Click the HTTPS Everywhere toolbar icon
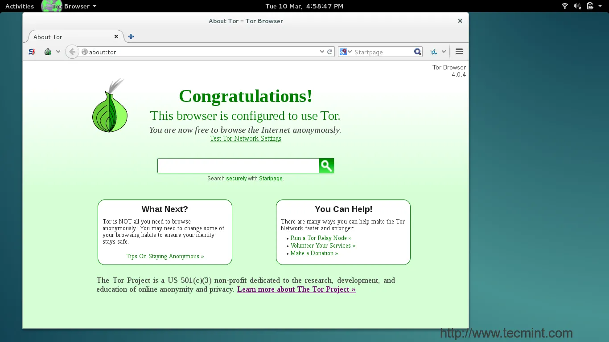 pyautogui.click(x=433, y=52)
